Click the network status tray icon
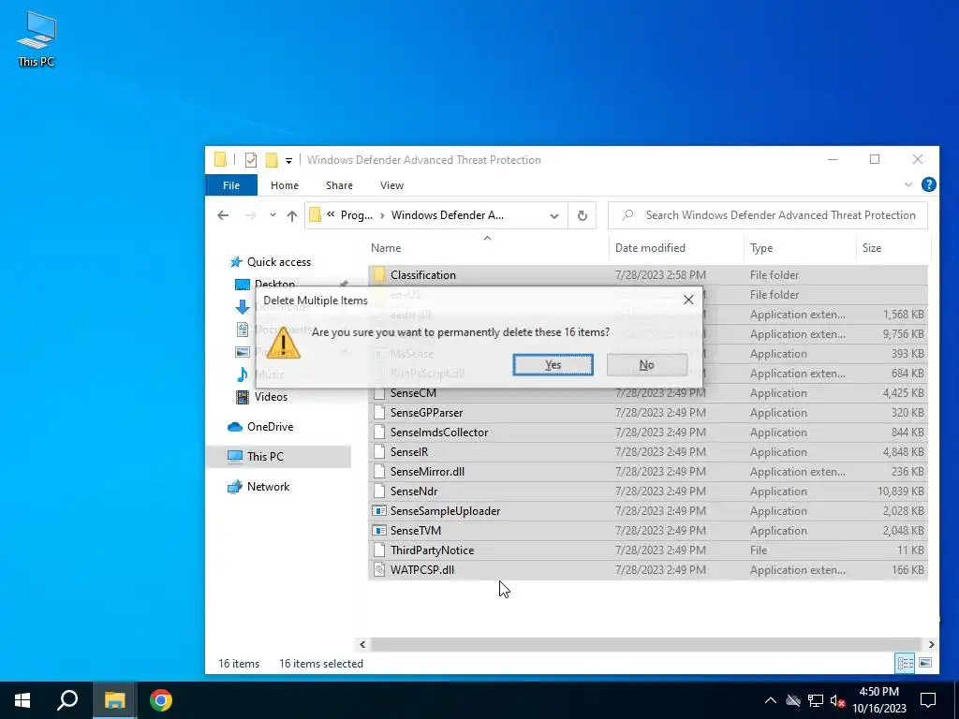Image resolution: width=959 pixels, height=719 pixels. coord(816,700)
